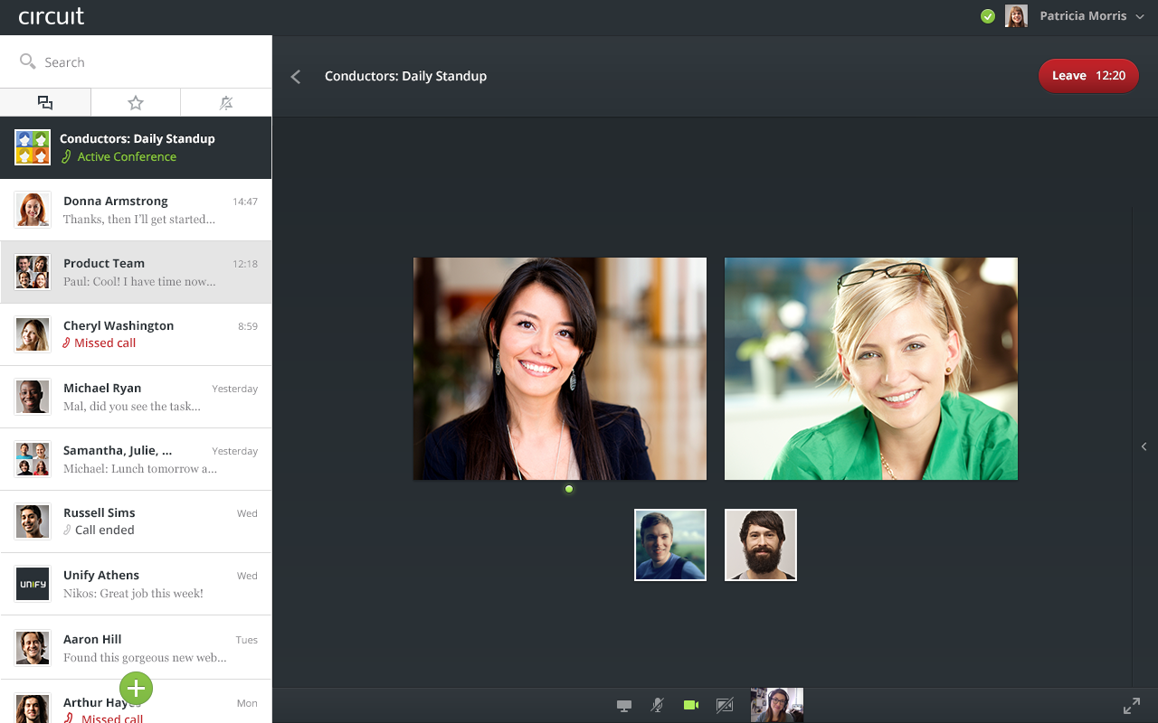Toggle the disable incoming video icon
This screenshot has height=723, width=1158.
click(x=725, y=705)
